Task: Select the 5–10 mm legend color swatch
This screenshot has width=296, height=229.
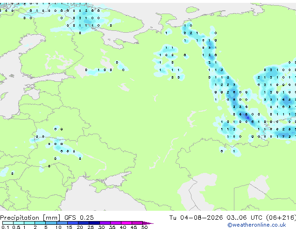Action: point(51,223)
